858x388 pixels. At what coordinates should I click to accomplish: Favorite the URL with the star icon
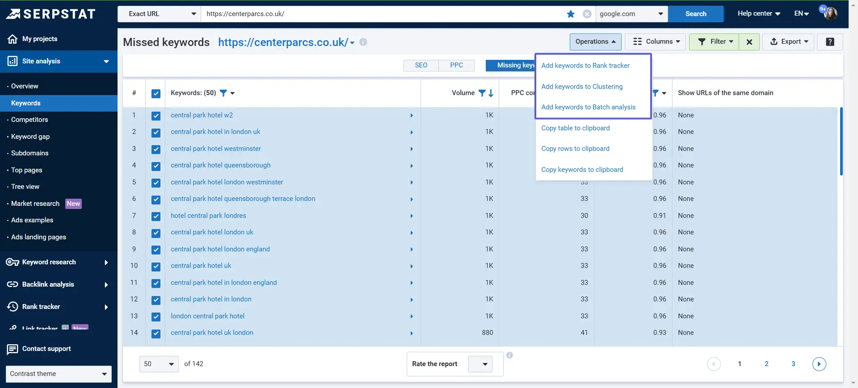point(571,14)
